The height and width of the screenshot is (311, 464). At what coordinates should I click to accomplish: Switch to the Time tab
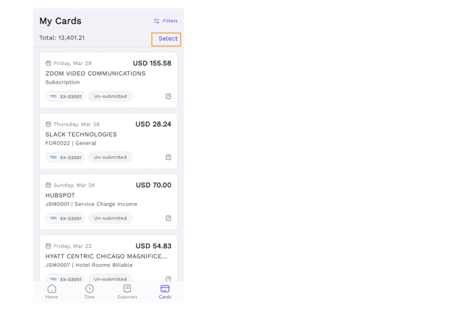coord(89,292)
